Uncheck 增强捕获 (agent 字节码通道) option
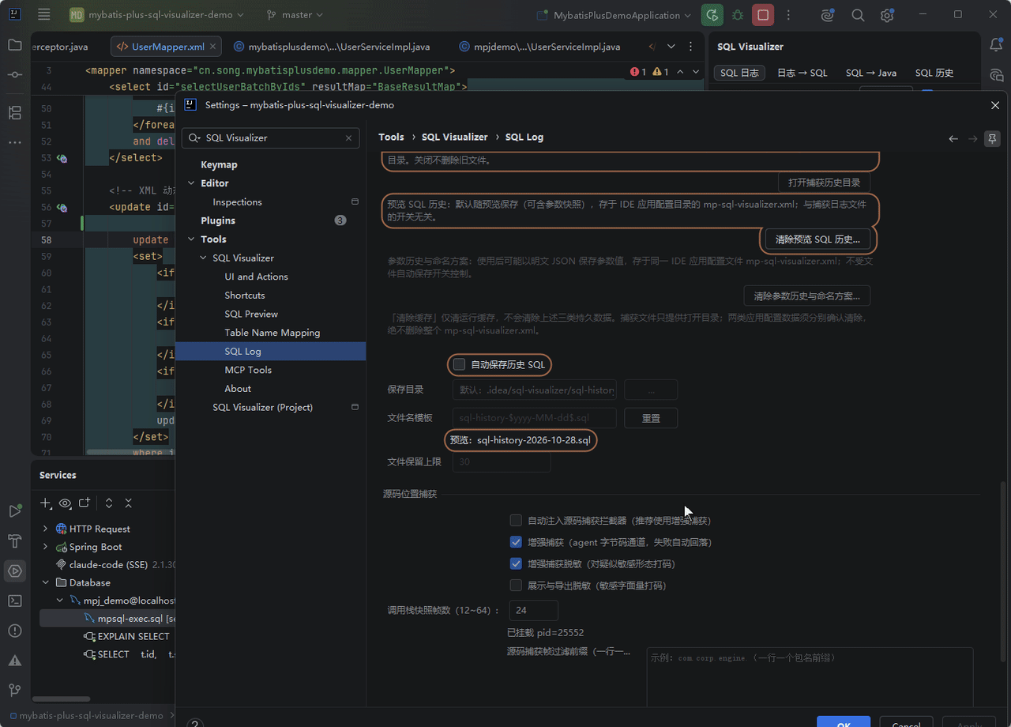Screen dimensions: 1011x727 click(x=516, y=542)
